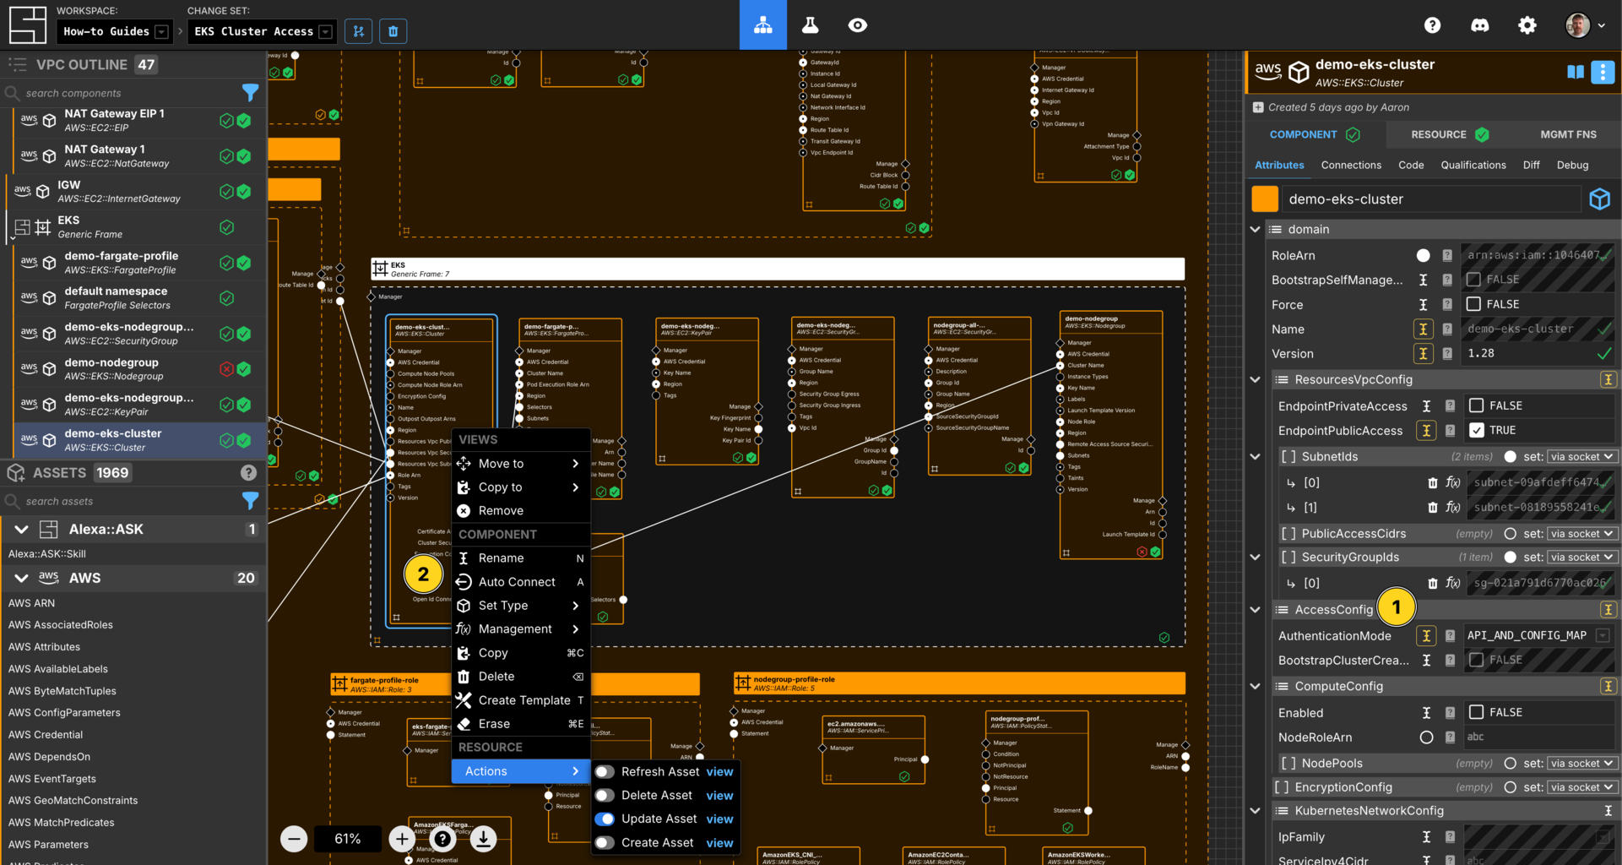This screenshot has height=865, width=1622.
Task: Turn off the Update Asset switch
Action: point(604,819)
